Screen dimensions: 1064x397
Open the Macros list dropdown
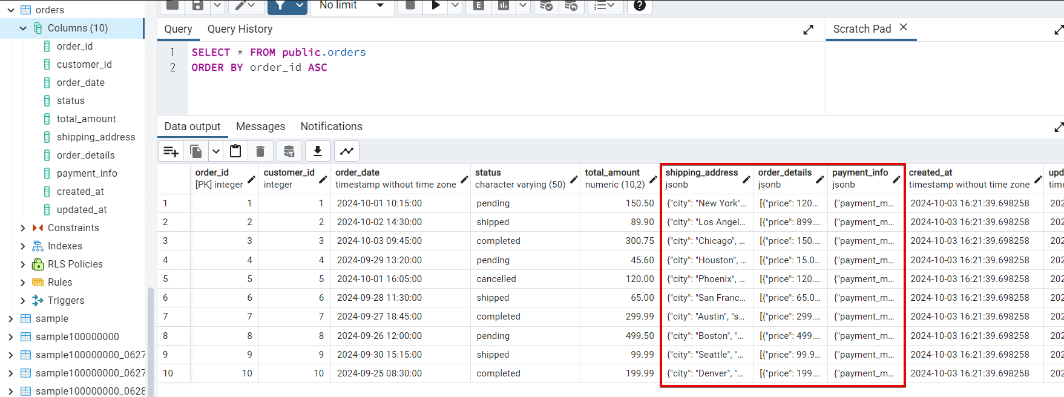click(x=605, y=5)
